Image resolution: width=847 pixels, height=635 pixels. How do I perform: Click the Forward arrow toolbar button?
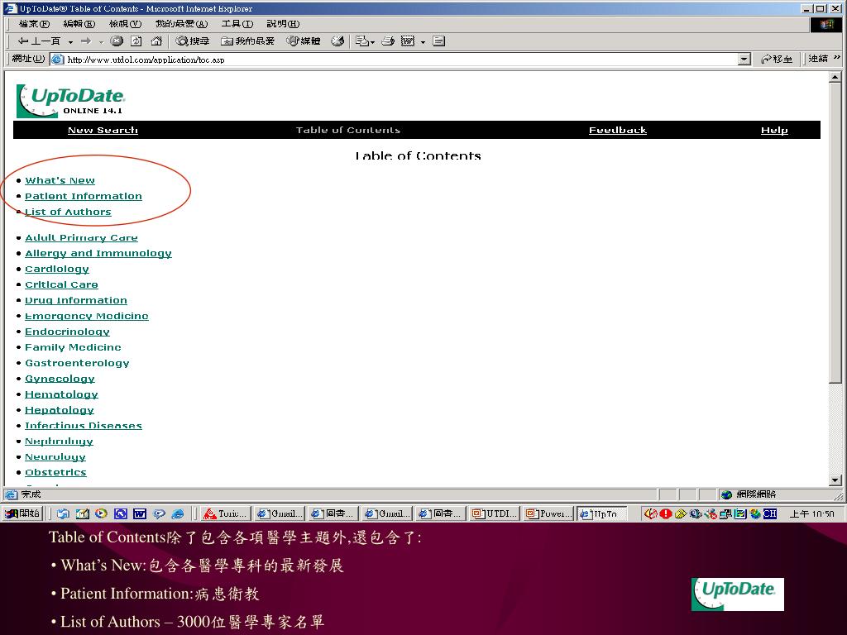85,41
